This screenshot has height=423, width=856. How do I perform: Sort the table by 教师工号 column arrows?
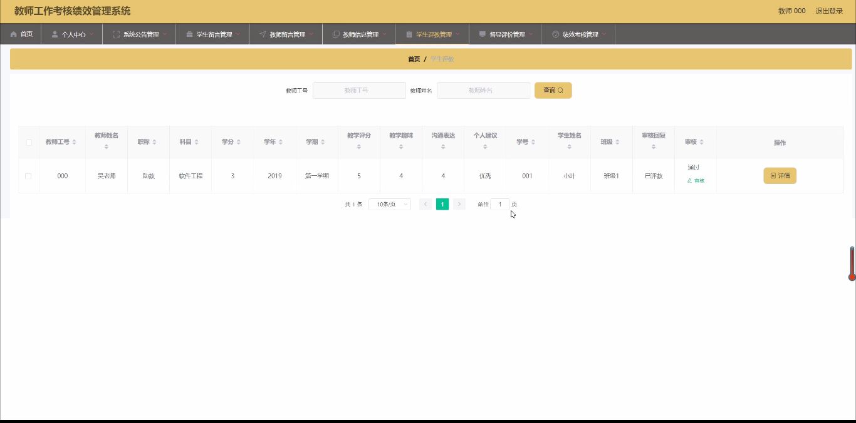75,143
